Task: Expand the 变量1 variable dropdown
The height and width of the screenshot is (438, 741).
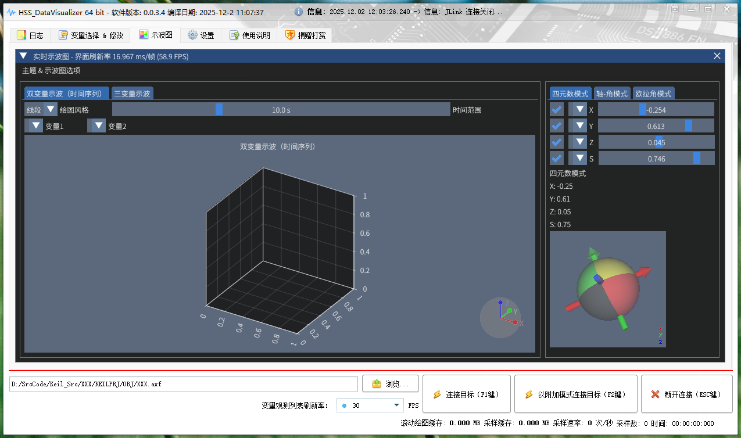Action: [35, 125]
